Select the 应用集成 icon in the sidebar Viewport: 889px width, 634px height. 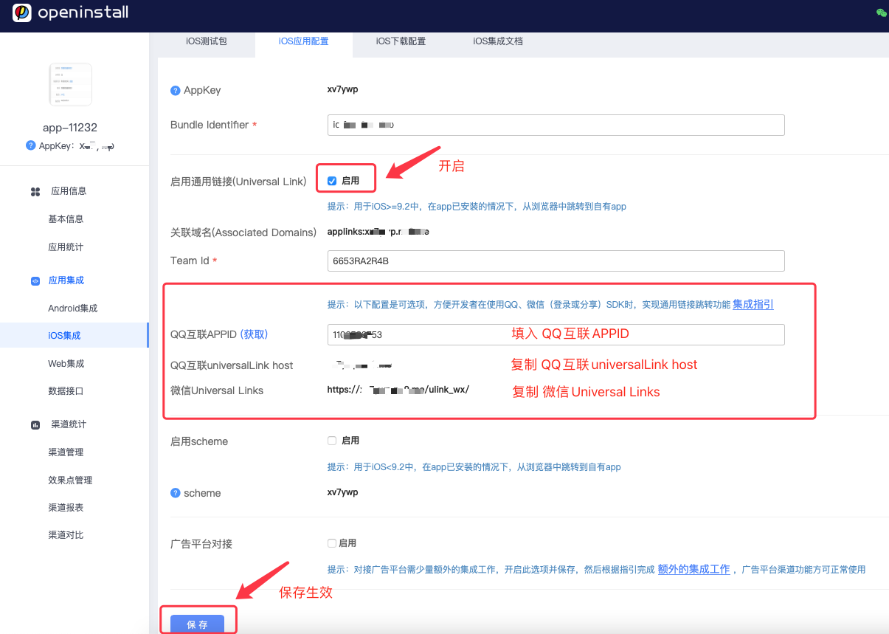pos(35,280)
